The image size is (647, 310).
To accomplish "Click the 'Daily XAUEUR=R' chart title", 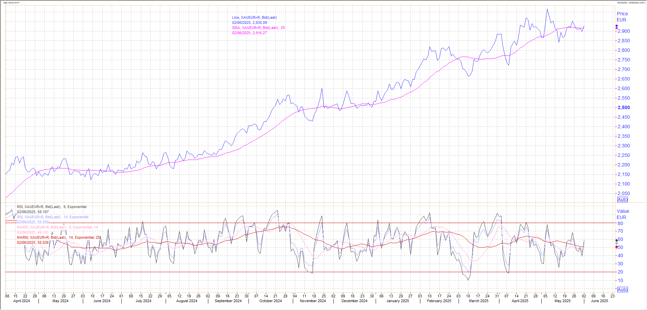I will click(11, 2).
